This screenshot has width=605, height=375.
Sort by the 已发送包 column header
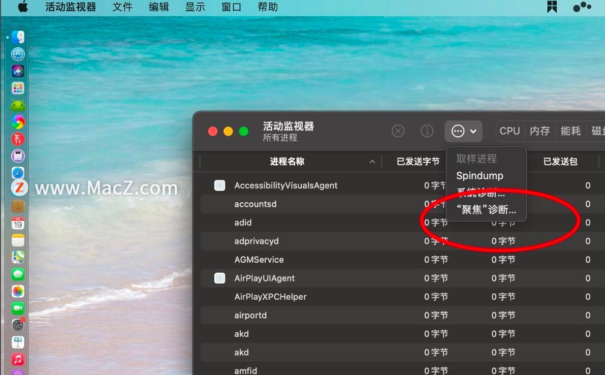click(x=560, y=161)
